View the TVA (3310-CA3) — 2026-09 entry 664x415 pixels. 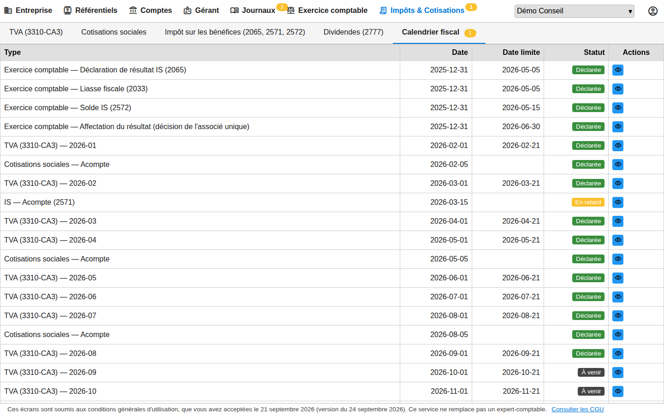[x=618, y=373]
